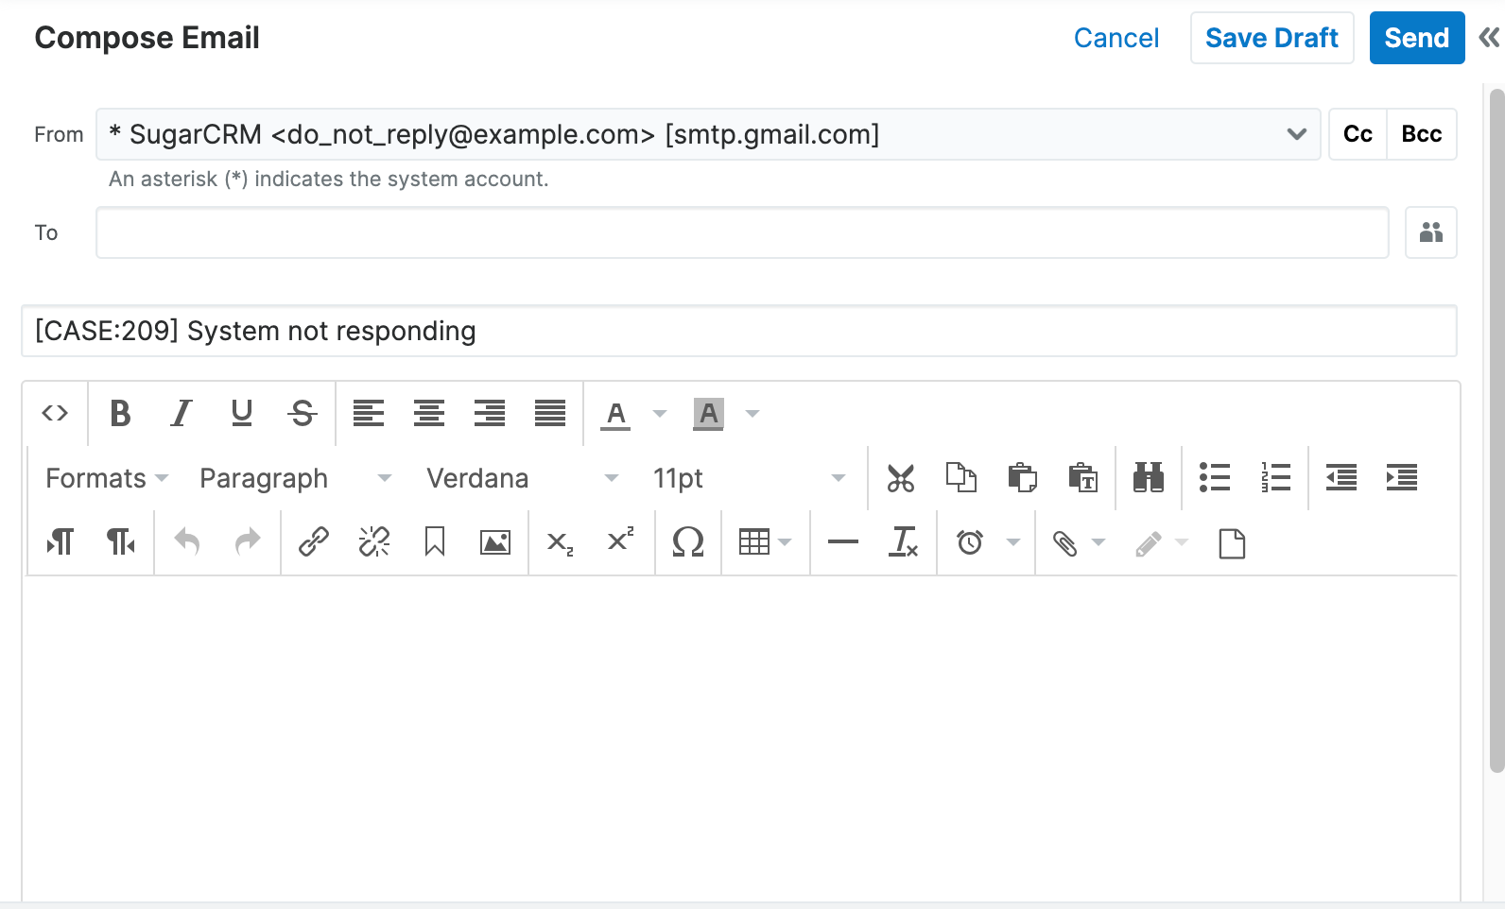This screenshot has height=909, width=1505.
Task: Apply the current text color
Action: tap(615, 413)
